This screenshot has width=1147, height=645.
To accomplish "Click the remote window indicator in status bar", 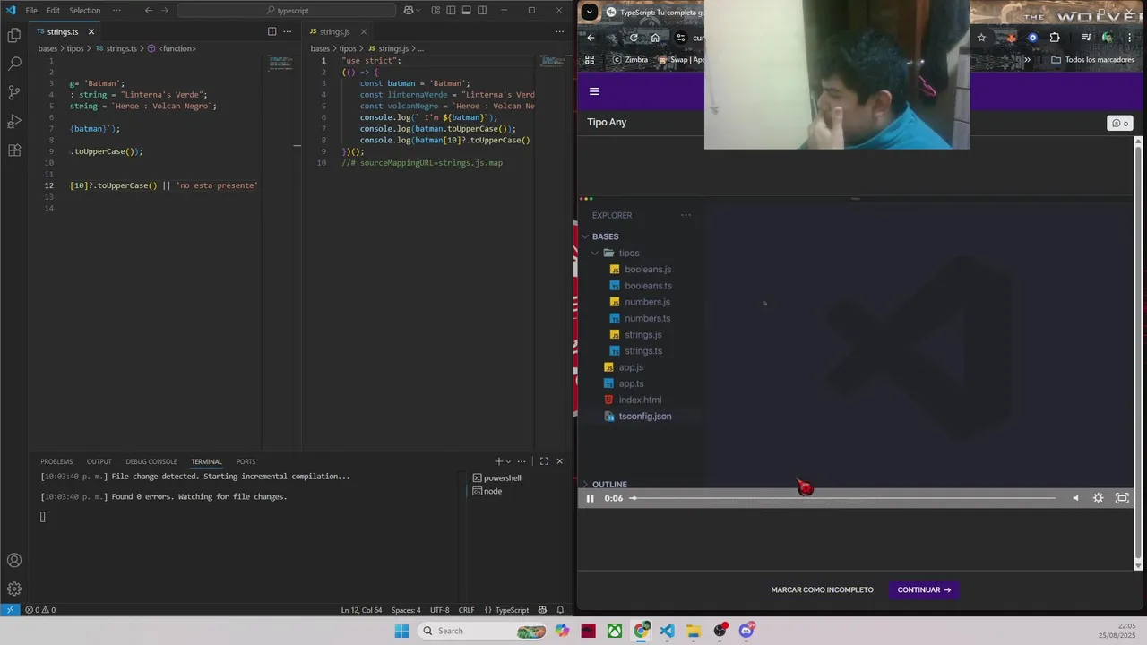I will (10, 610).
